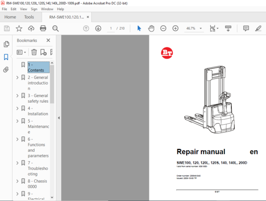Image resolution: width=266 pixels, height=201 pixels.
Task: Add new bookmark icon
Action: (x=43, y=52)
